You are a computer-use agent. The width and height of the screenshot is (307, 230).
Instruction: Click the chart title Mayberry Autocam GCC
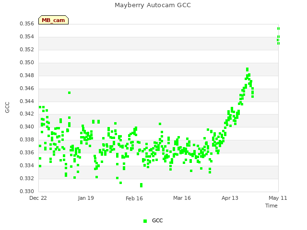point(153,5)
